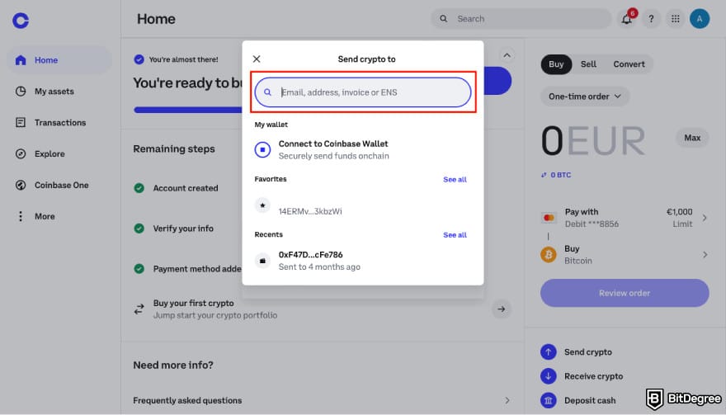Open help question mark icon
The image size is (726, 415).
(x=651, y=19)
